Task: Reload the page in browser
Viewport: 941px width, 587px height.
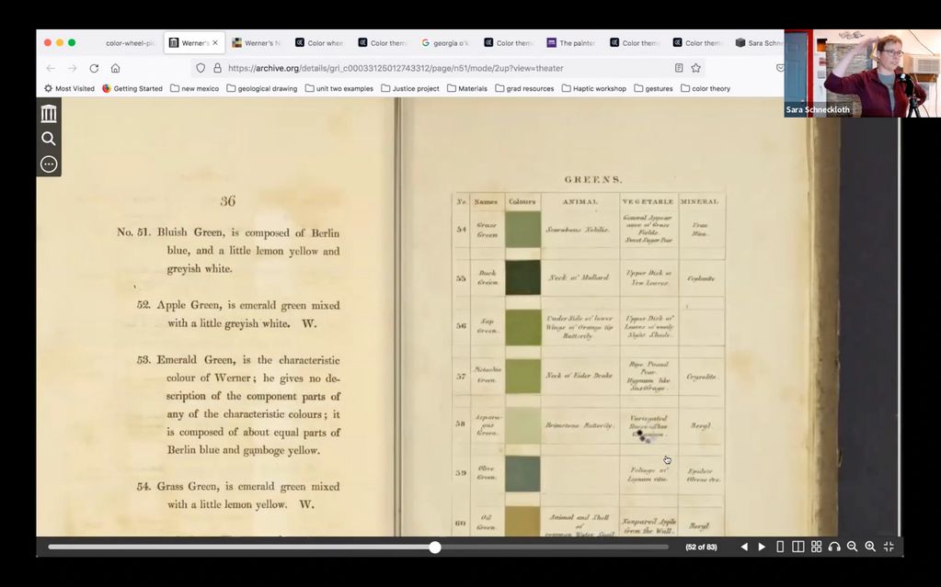Action: (x=94, y=68)
